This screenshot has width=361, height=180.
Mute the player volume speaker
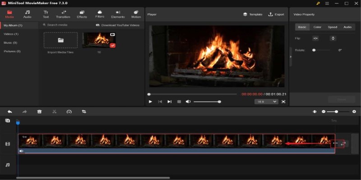(x=188, y=102)
